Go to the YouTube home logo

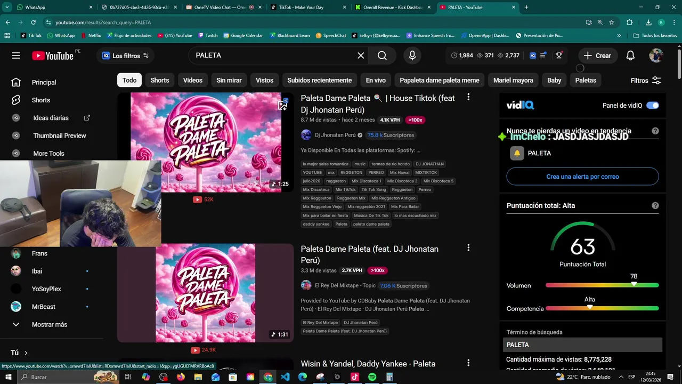click(x=52, y=55)
